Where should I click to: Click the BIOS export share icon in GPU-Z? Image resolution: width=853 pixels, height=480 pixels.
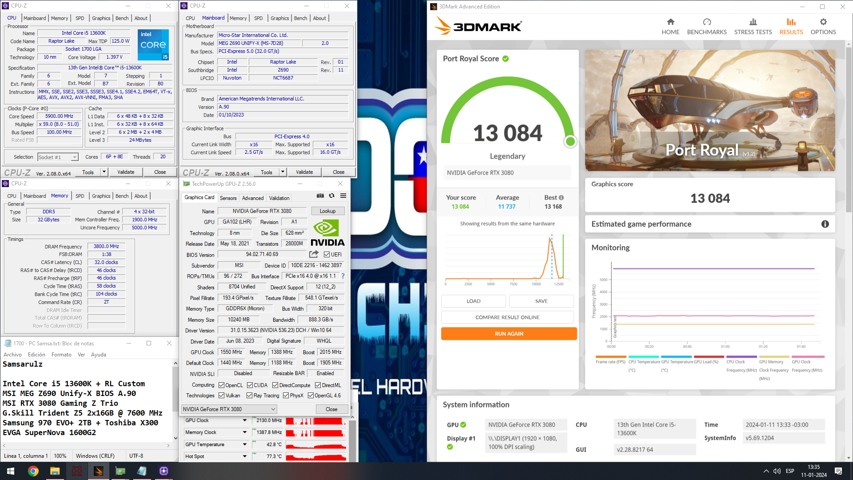314,254
